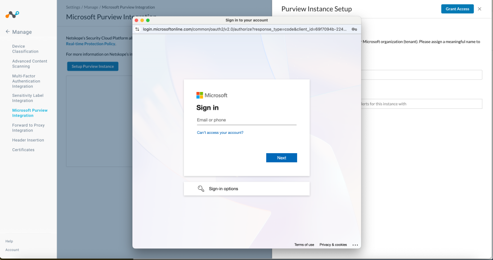
Task: Select Microsoft Purview Integration menu item
Action: click(30, 113)
